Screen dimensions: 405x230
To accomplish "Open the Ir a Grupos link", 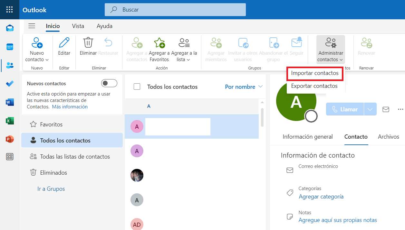I will tap(51, 189).
